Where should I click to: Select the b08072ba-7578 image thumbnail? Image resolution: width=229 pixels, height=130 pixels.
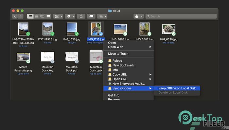coord(23,29)
